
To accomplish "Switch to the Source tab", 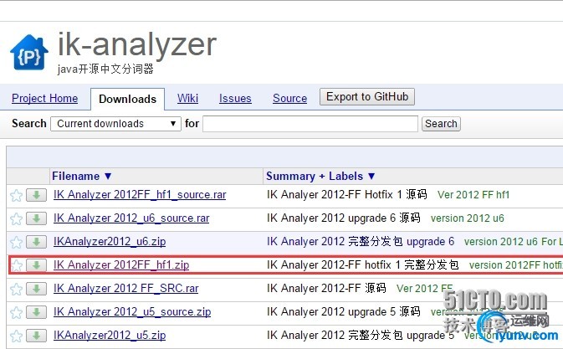I will [x=289, y=99].
